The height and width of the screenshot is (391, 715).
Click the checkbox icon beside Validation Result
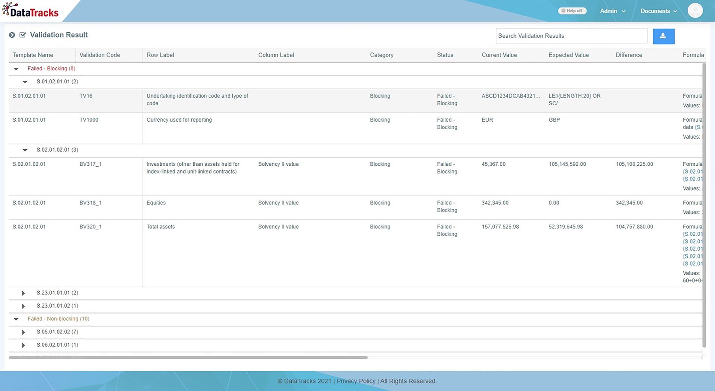point(23,35)
